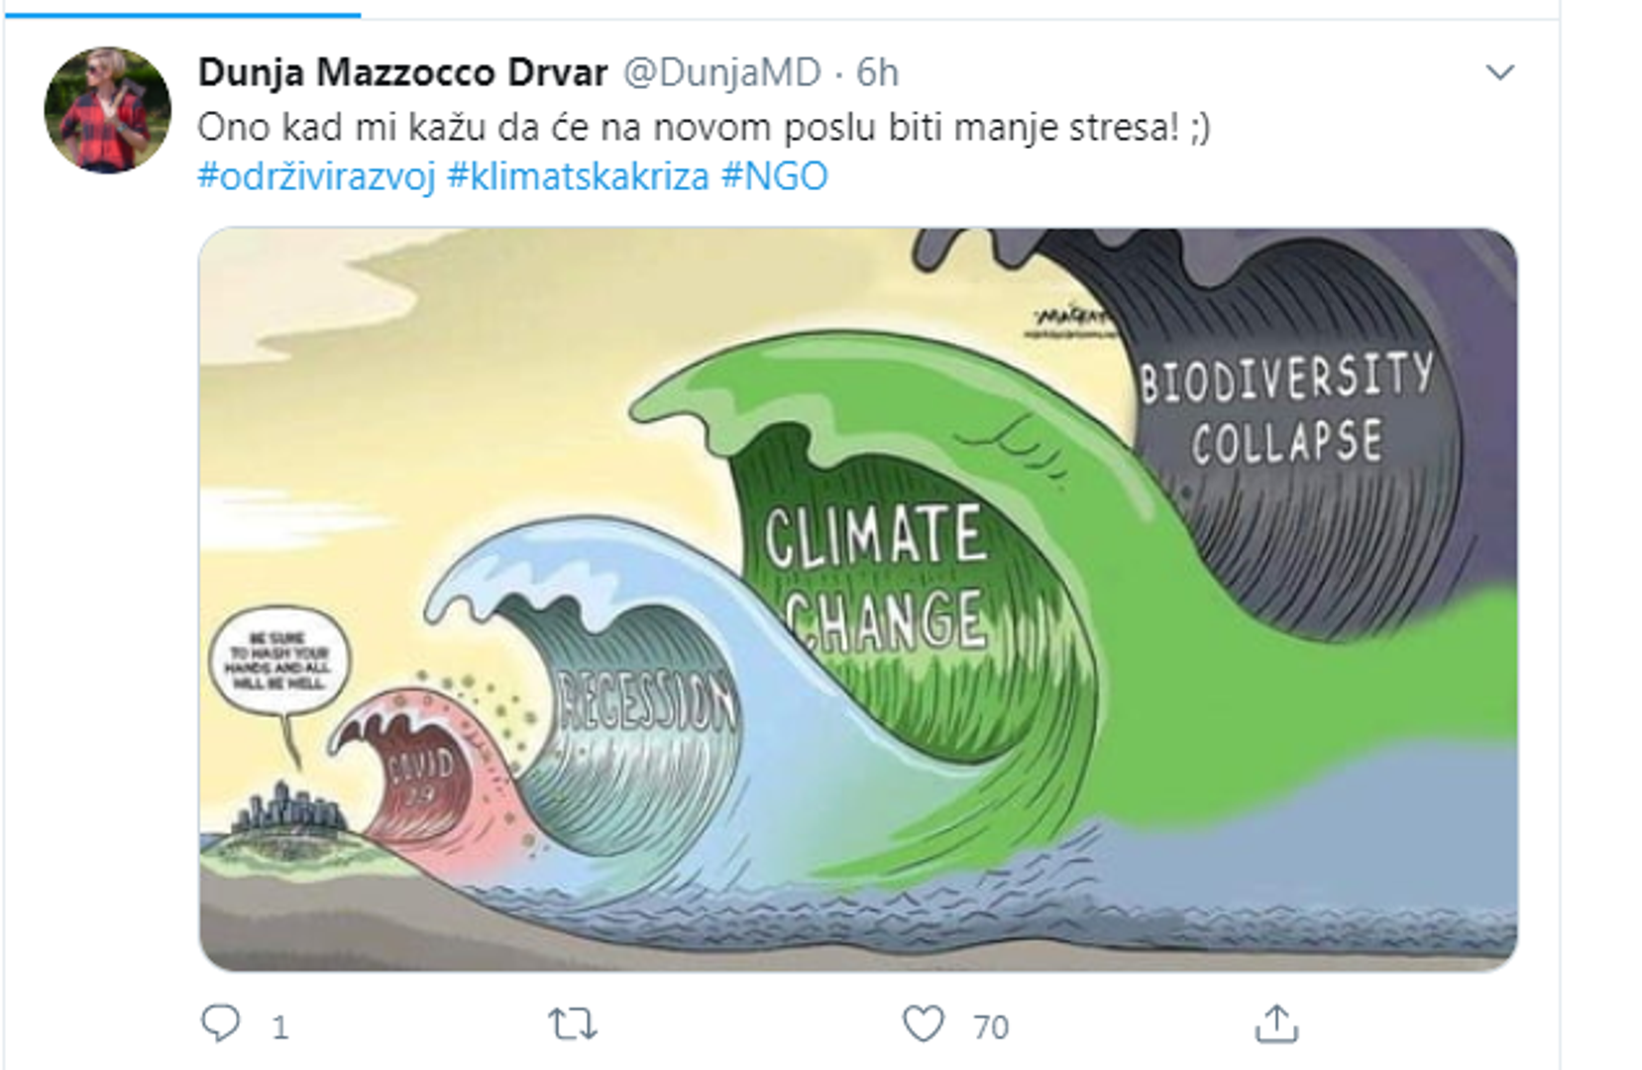The width and height of the screenshot is (1642, 1070).
Task: Click the like count showing 70
Action: click(x=990, y=1027)
